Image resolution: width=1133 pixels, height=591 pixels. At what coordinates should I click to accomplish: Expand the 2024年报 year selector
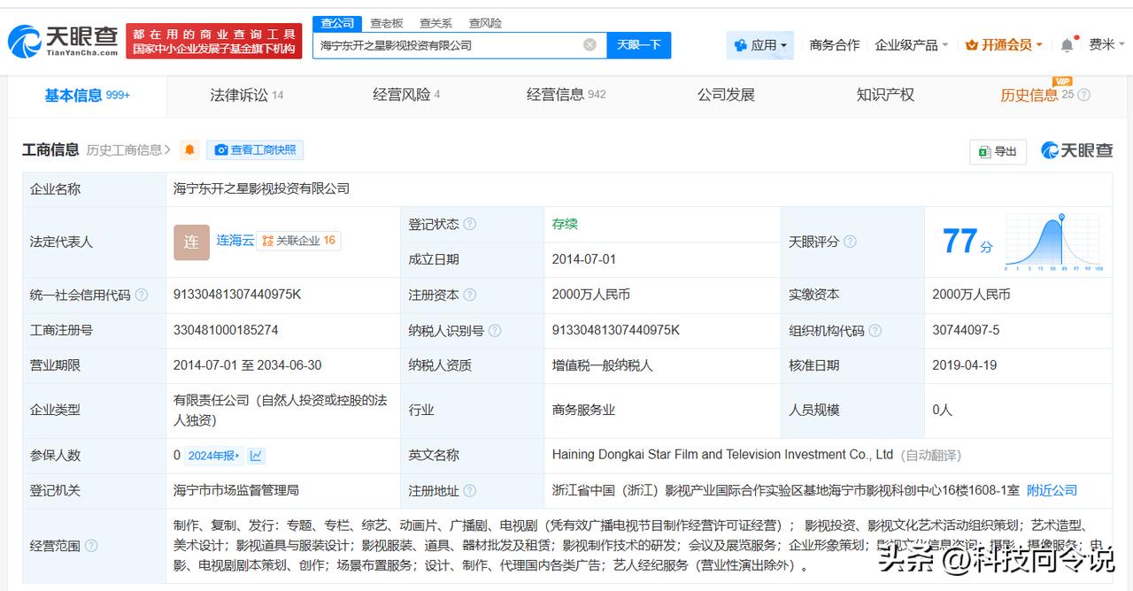pyautogui.click(x=213, y=456)
